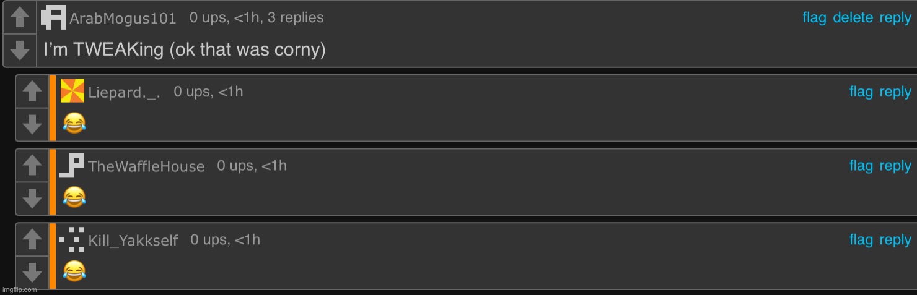This screenshot has width=917, height=295.
Task: Go to Kill_Yakkself's profile name
Action: [x=133, y=241]
